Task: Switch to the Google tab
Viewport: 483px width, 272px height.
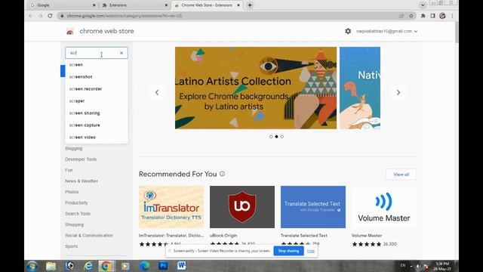Action: (63, 5)
